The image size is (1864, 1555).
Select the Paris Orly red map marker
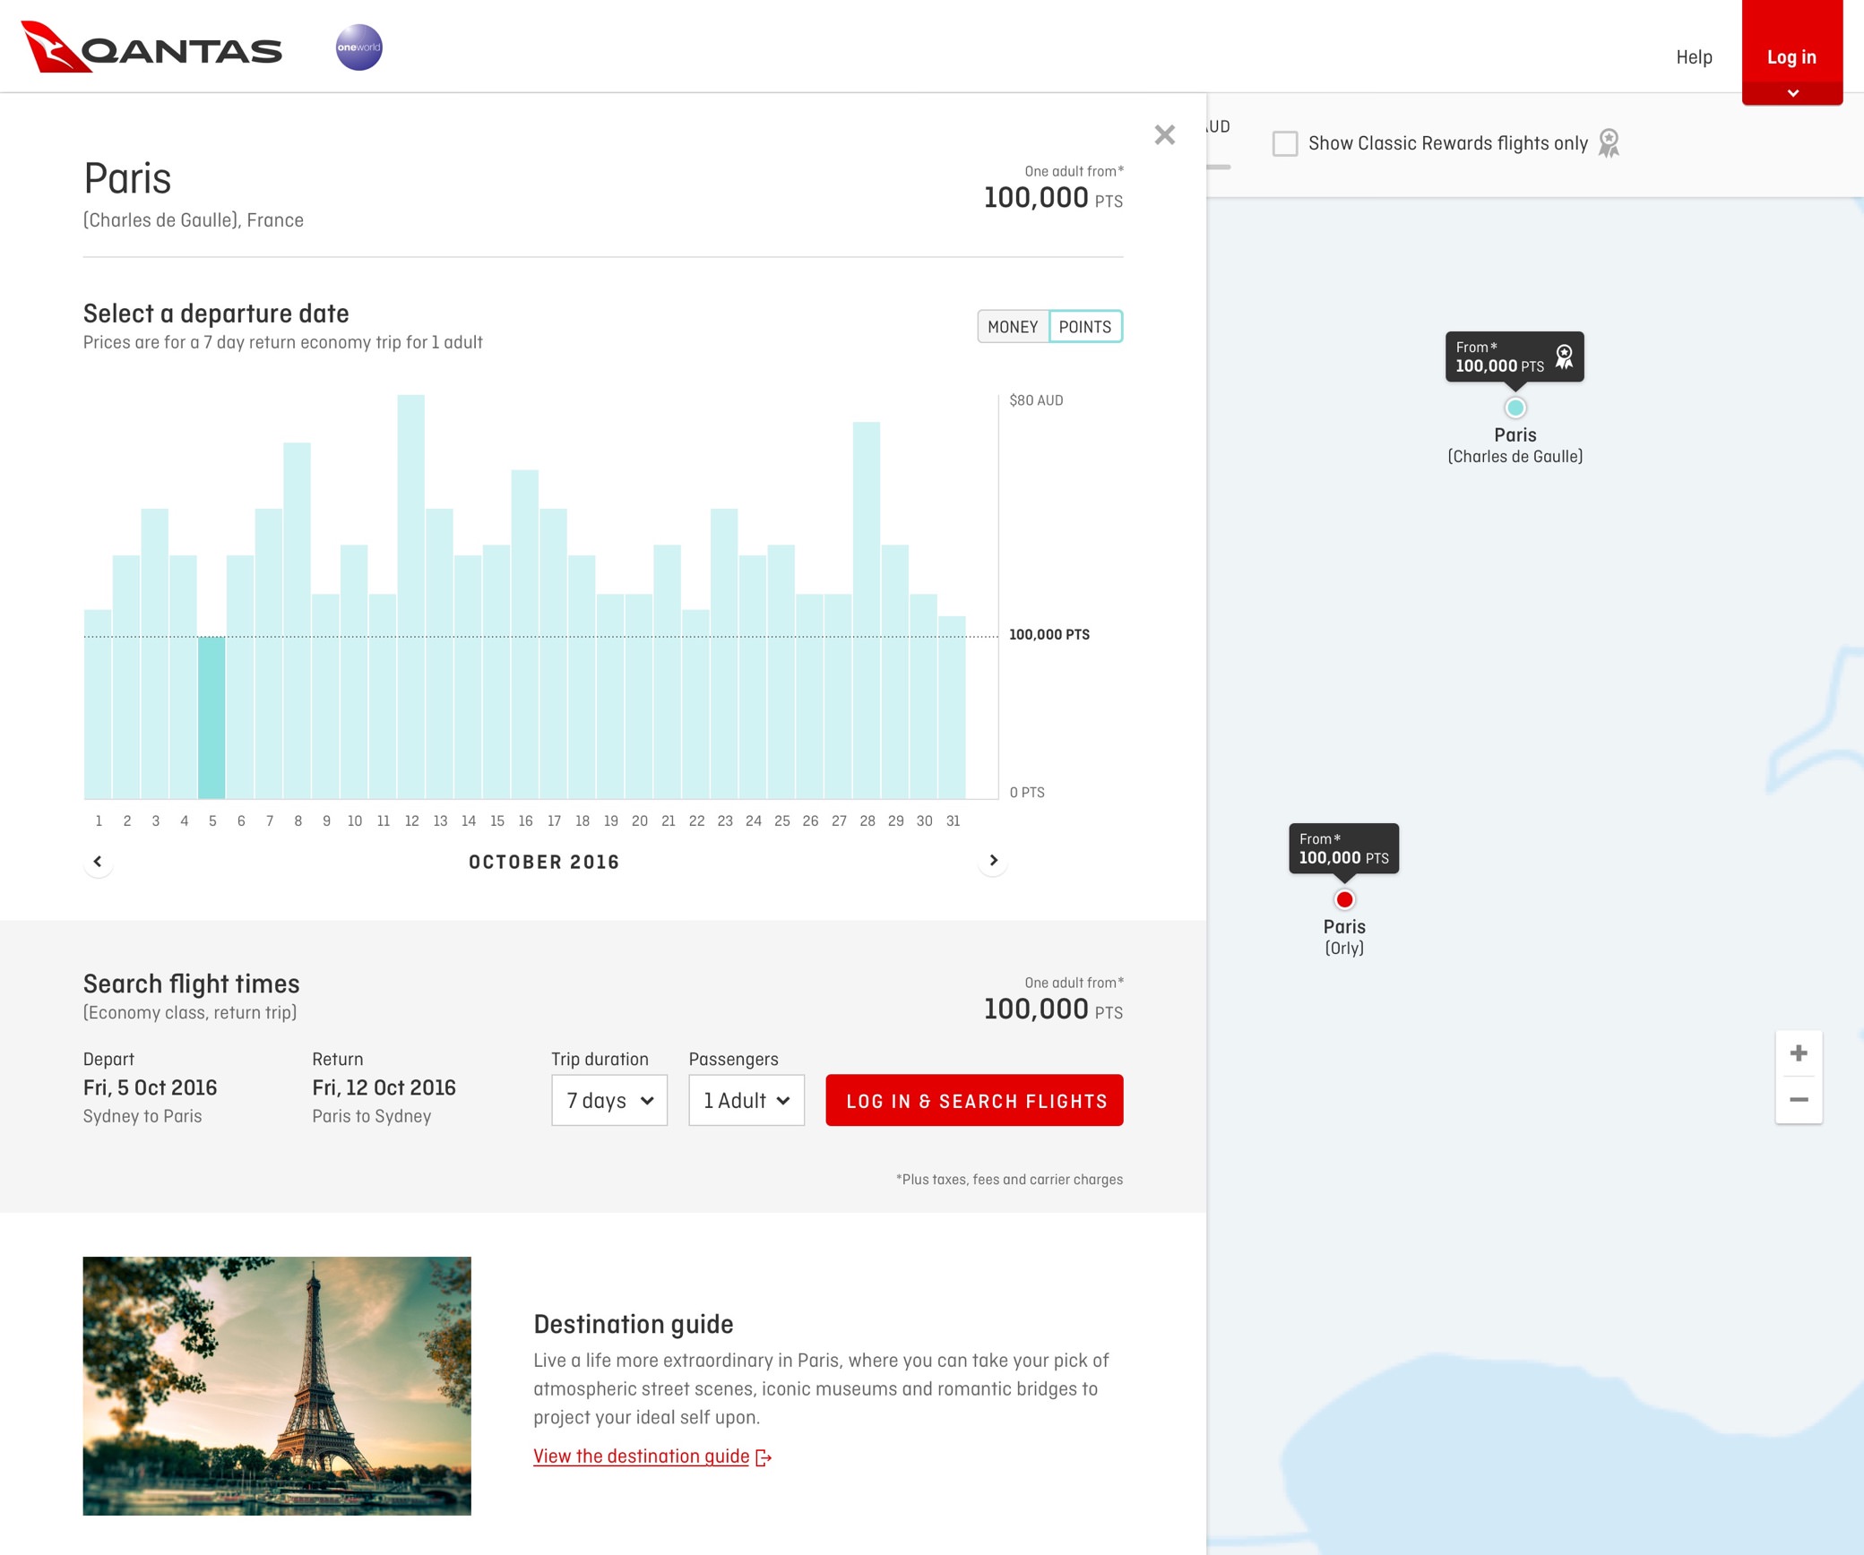click(x=1344, y=899)
